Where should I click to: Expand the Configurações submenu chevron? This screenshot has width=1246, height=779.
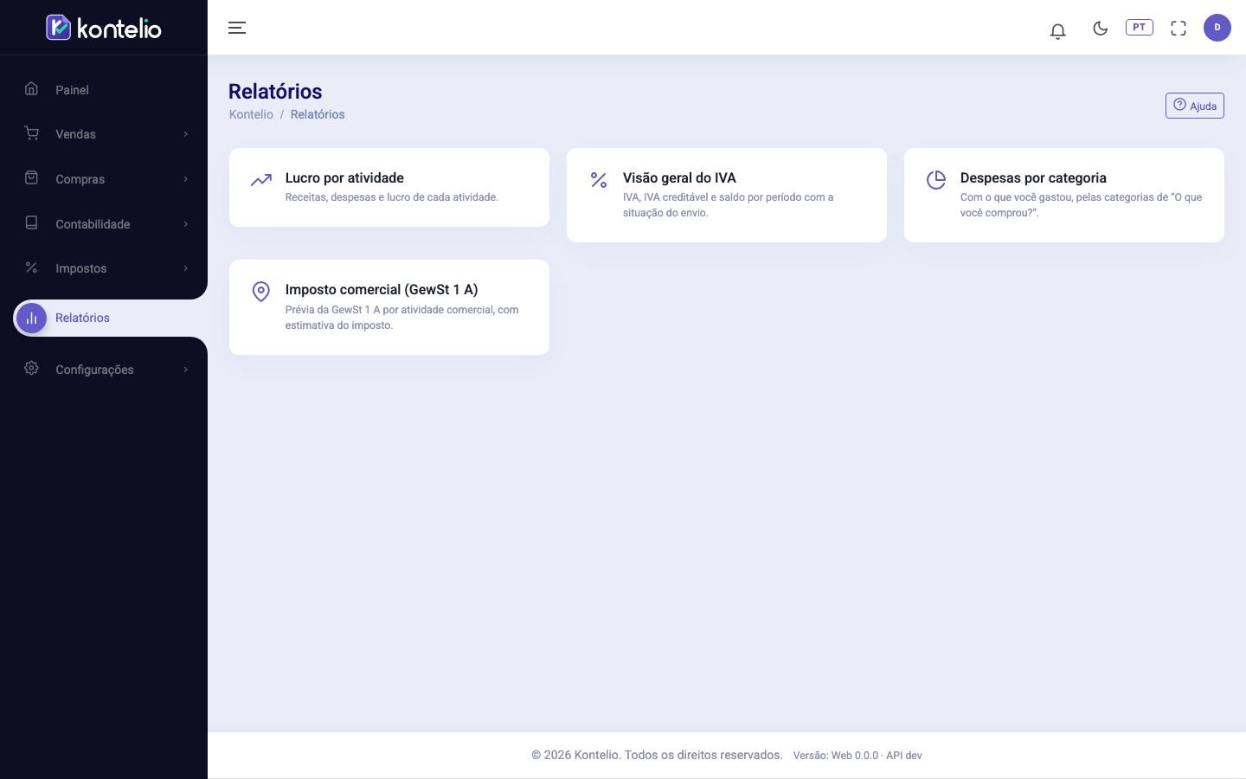185,370
